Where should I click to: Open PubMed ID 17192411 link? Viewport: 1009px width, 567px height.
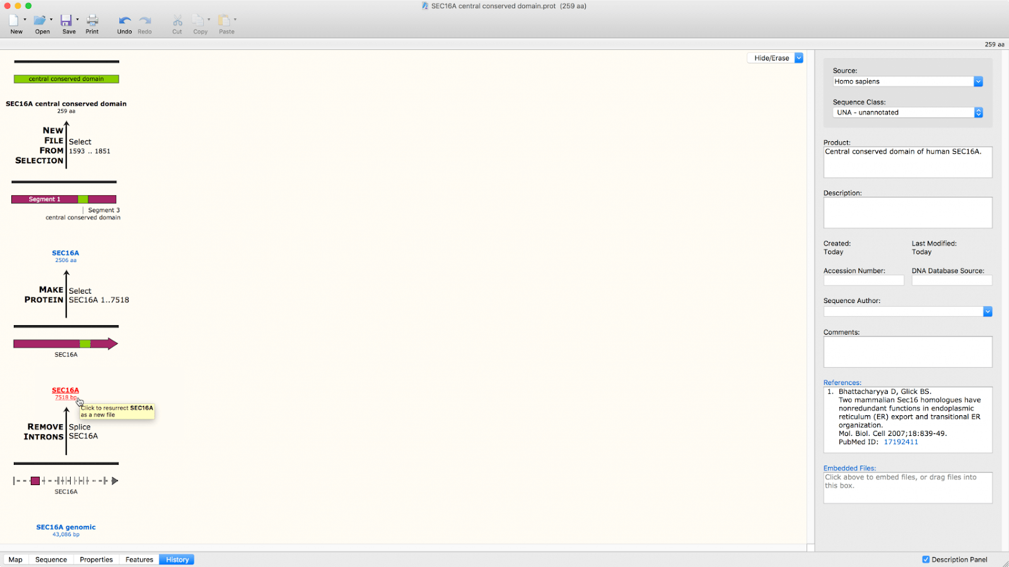[x=901, y=442]
